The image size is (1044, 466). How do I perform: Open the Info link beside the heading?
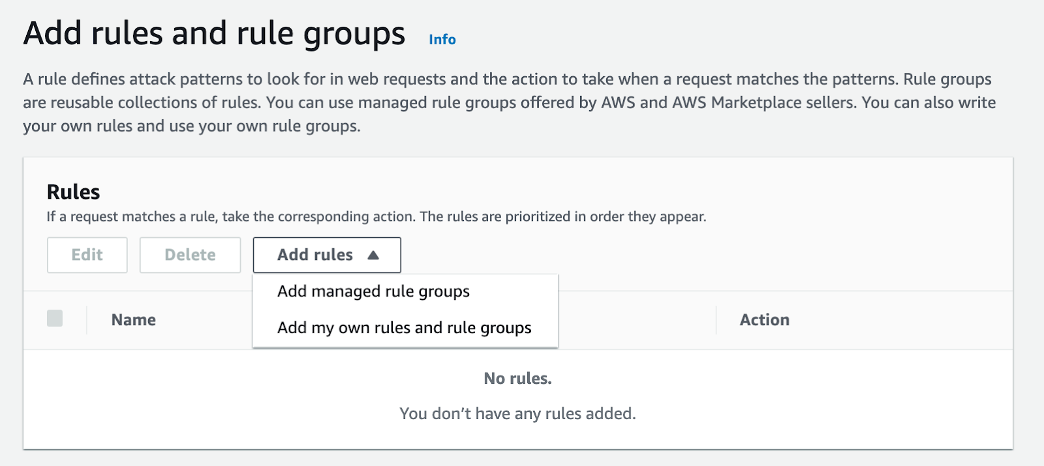point(442,40)
